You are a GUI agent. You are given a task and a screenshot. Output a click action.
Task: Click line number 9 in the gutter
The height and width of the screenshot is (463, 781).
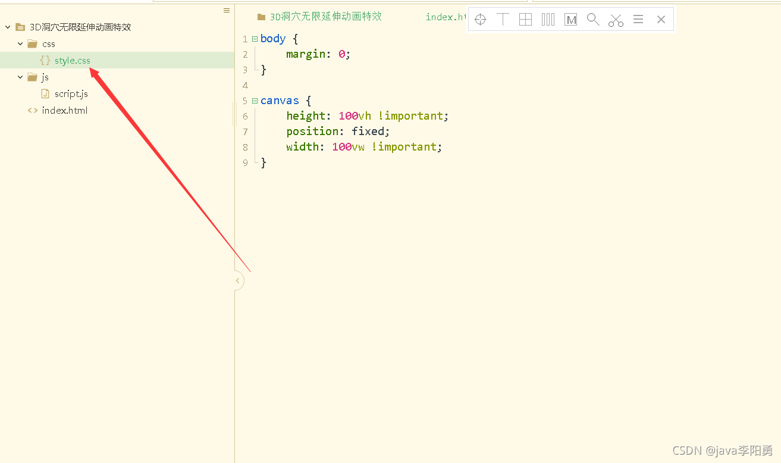(245, 162)
